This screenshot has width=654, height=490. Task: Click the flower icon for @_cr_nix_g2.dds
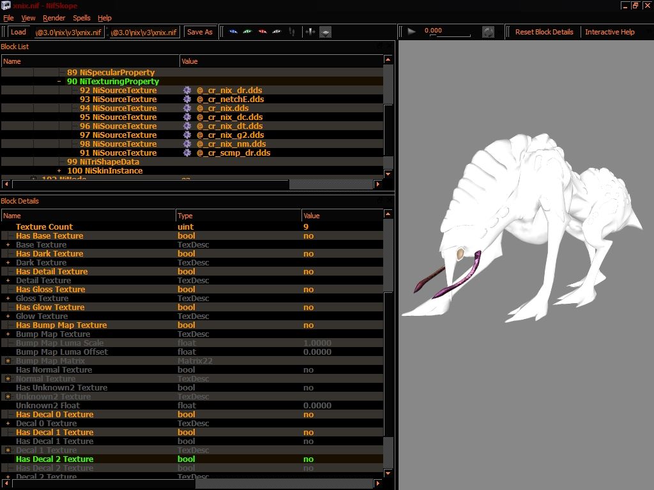click(187, 135)
